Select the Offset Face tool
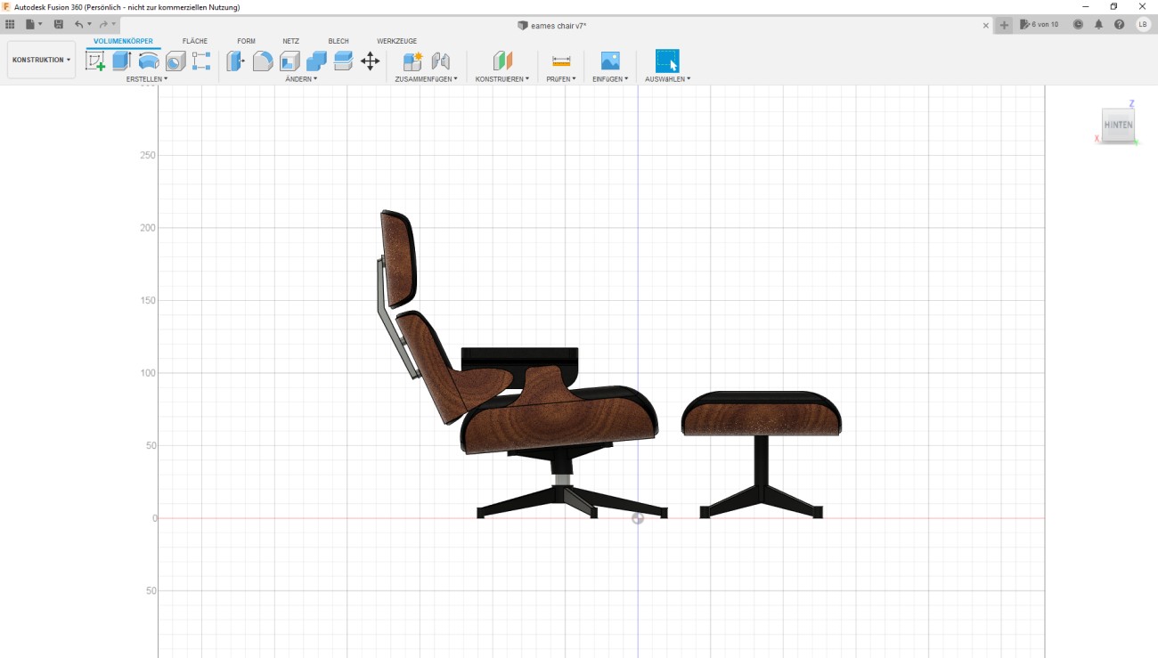Image resolution: width=1158 pixels, height=658 pixels. pyautogui.click(x=343, y=61)
